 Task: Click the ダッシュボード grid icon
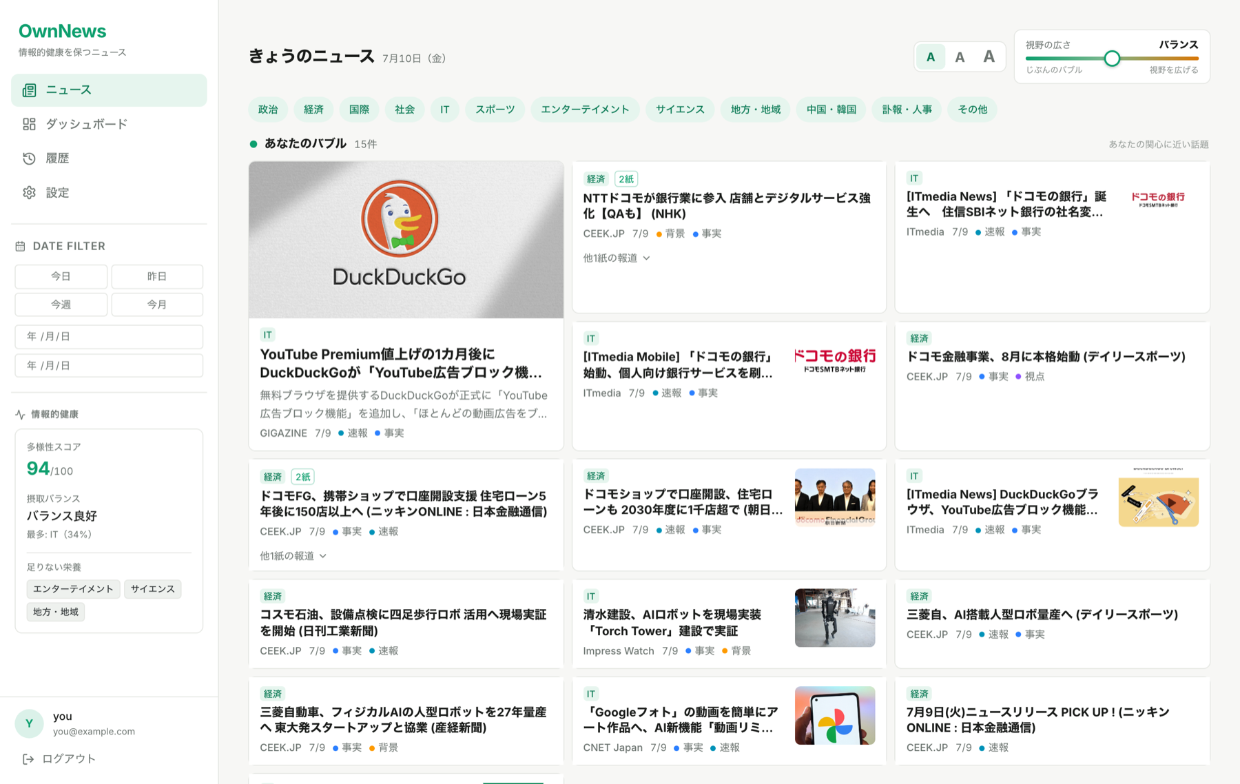29,124
